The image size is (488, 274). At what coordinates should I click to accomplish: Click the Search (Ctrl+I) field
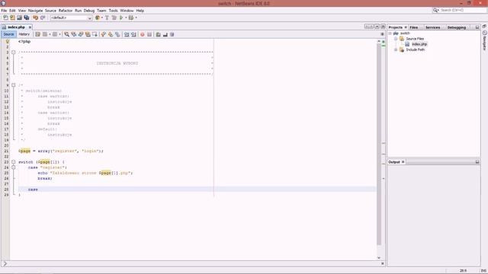point(459,10)
